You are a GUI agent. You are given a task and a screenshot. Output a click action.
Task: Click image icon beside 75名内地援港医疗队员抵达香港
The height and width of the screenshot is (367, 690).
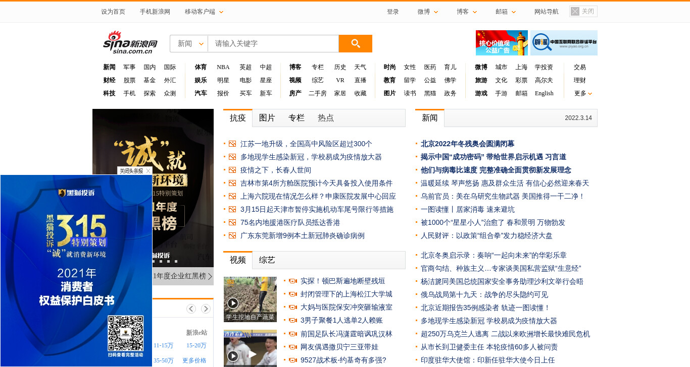pyautogui.click(x=232, y=222)
